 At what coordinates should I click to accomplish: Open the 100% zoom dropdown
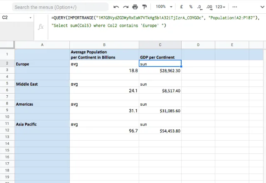[164, 7]
